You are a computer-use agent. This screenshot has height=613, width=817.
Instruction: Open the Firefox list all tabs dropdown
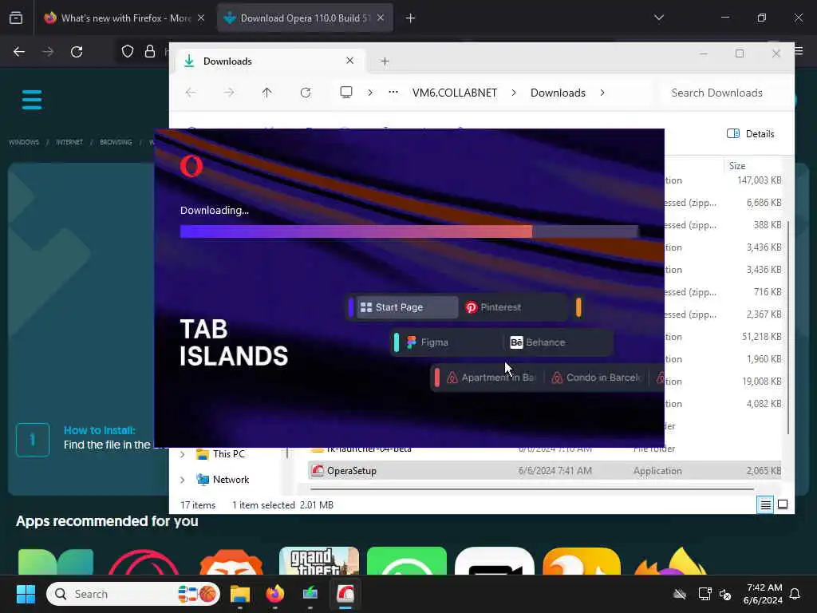658,18
